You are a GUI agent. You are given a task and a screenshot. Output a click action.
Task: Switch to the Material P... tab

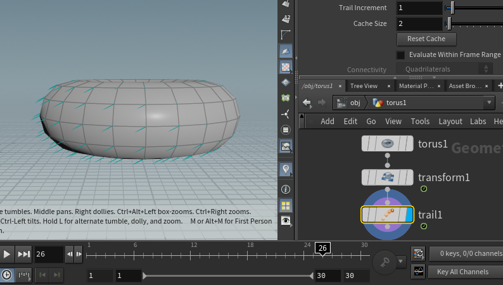416,86
